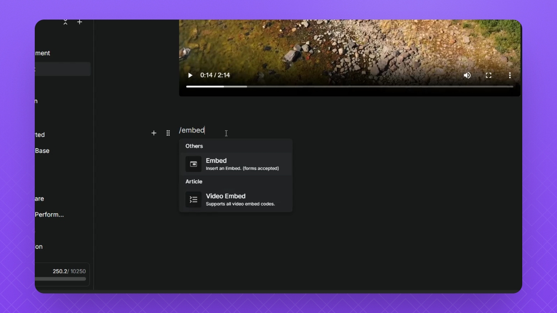
Task: Click the rocky shoreline video frame
Action: click(349, 43)
